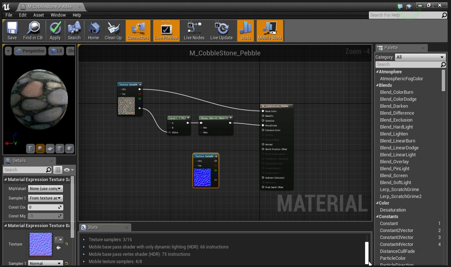
Task: Toggle the Connectors toolbar option
Action: [x=138, y=31]
